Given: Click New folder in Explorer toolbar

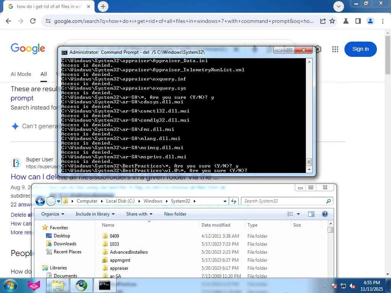Looking at the screenshot, I should pos(175,214).
